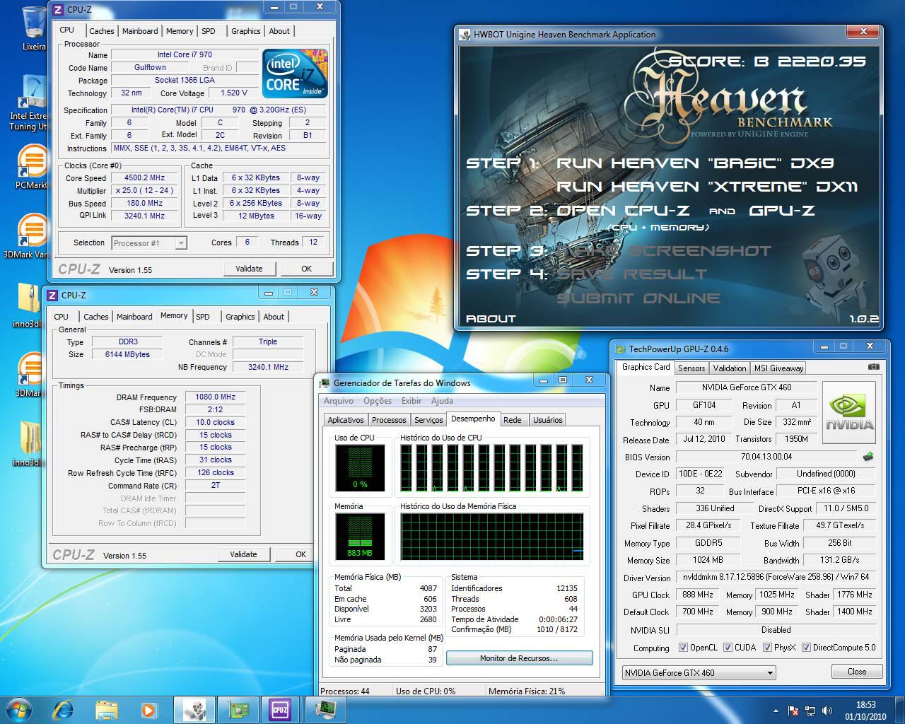Click GPU-Z screenshot camera icon

click(873, 367)
